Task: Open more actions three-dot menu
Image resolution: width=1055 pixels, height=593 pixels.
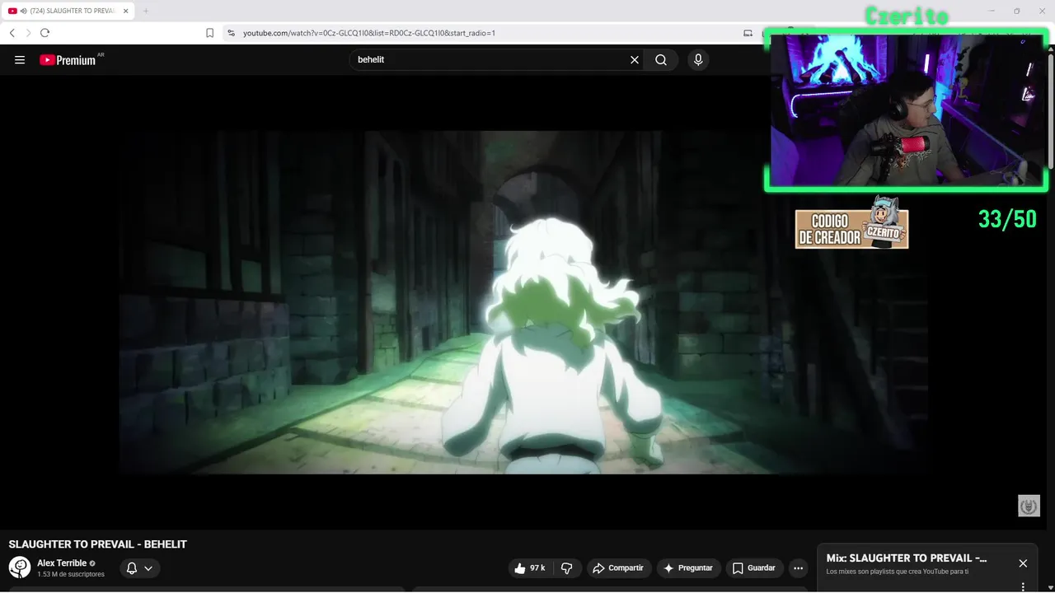Action: 798,568
